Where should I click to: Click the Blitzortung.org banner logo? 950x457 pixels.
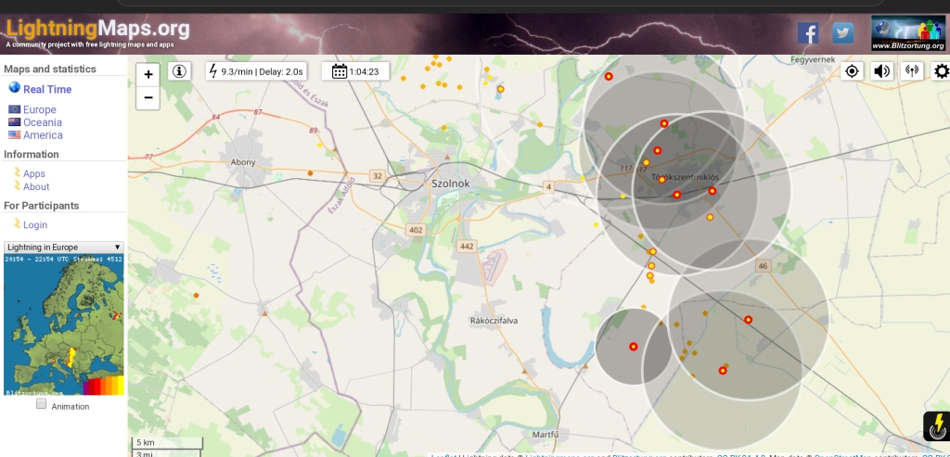tap(907, 33)
